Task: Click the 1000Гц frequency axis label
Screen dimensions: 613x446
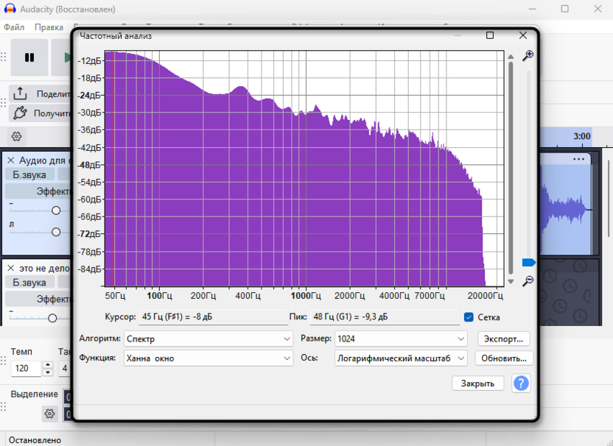Action: [306, 296]
